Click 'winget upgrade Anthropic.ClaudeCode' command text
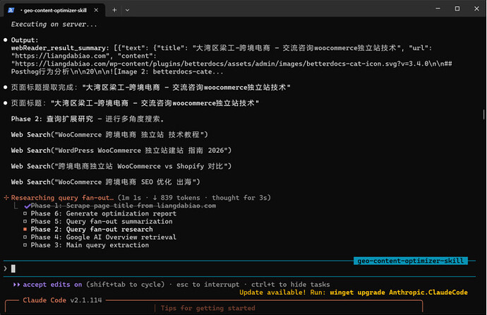This screenshot has width=487, height=315. [x=399, y=292]
